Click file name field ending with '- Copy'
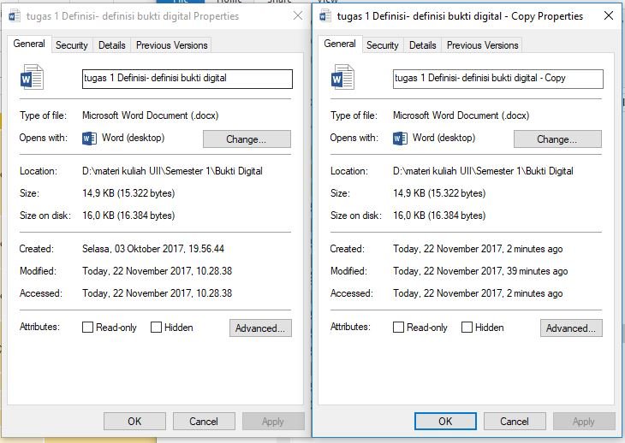 coord(497,79)
